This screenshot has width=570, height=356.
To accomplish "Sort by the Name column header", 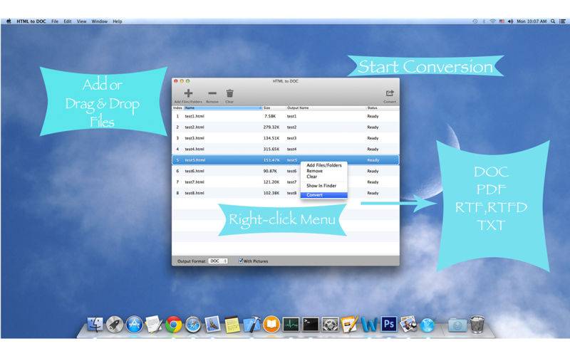I will tap(223, 108).
